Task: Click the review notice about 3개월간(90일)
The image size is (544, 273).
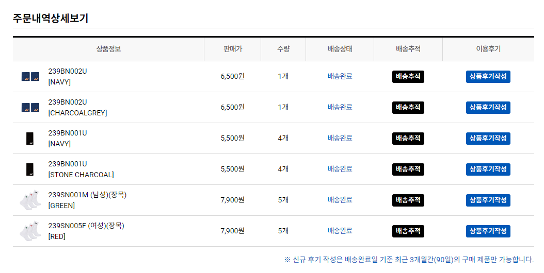Action: [x=409, y=260]
